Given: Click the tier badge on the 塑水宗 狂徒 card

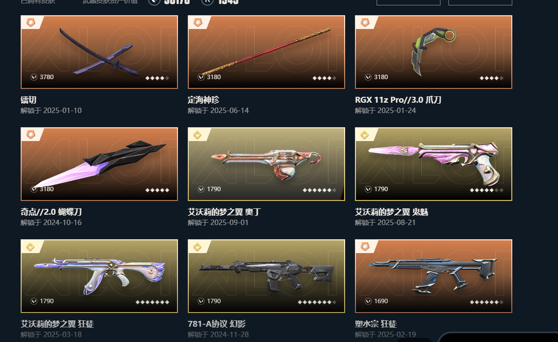Looking at the screenshot, I should (365, 247).
